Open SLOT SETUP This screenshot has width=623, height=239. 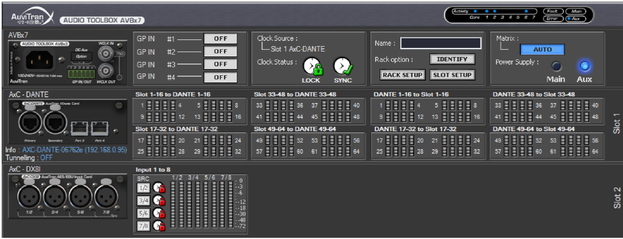click(452, 75)
